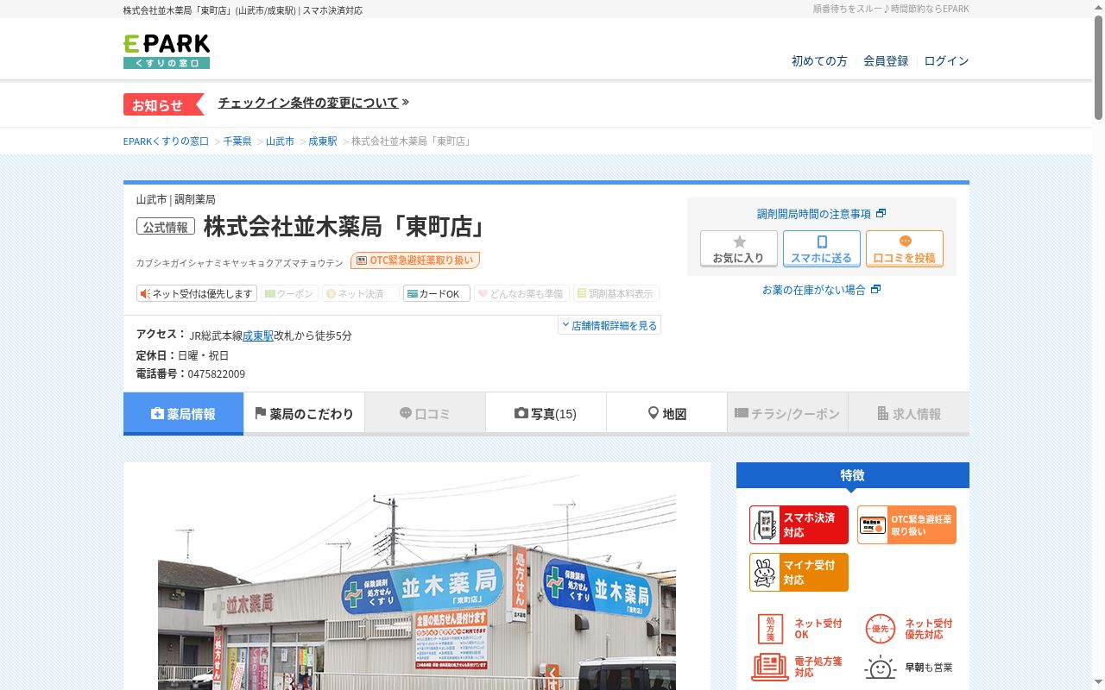This screenshot has height=690, width=1105.
Task: Select the 薬局情報 tab
Action: [183, 414]
